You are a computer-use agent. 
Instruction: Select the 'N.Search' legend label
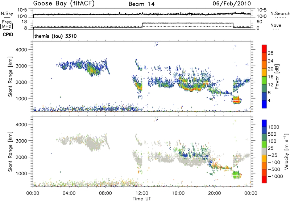(280, 13)
